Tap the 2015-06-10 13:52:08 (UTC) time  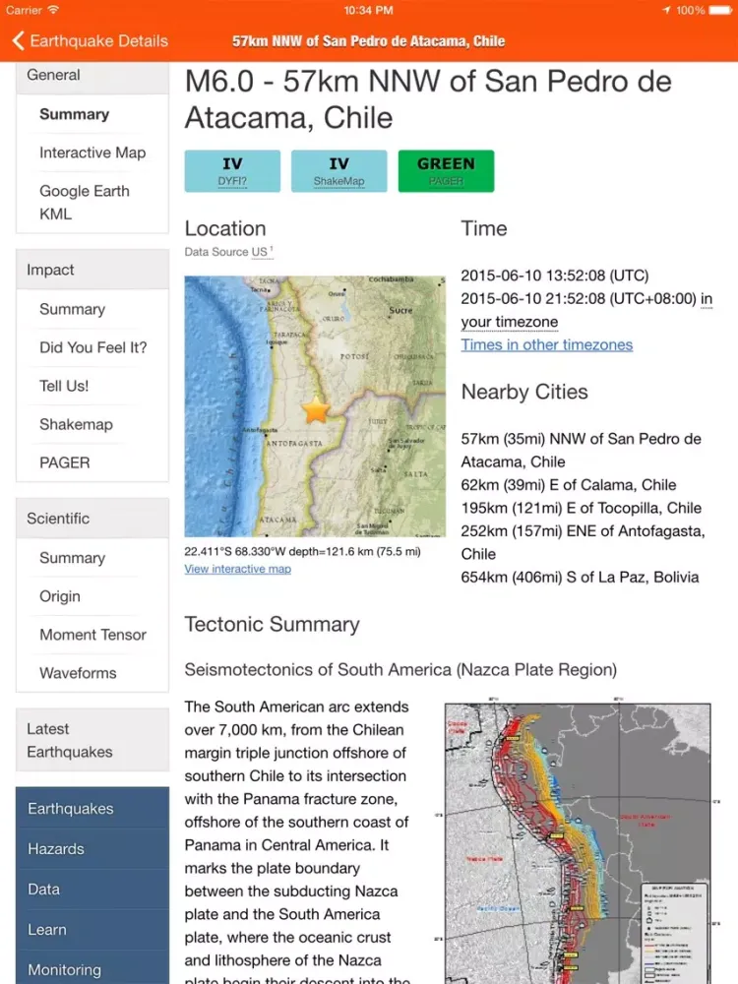click(555, 276)
